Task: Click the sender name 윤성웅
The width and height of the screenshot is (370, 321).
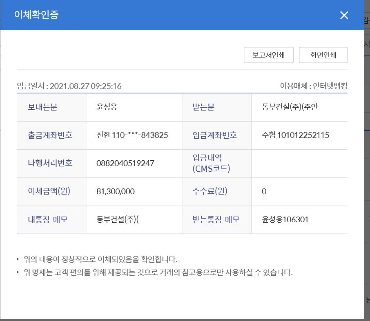Action: click(x=107, y=107)
